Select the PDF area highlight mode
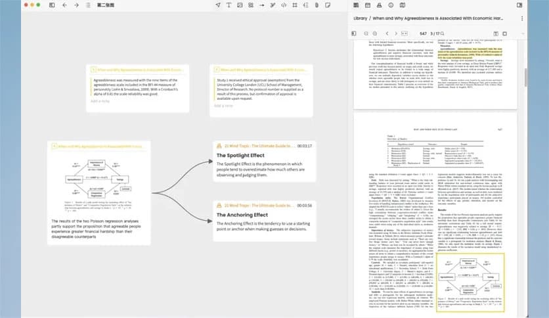 click(x=504, y=34)
